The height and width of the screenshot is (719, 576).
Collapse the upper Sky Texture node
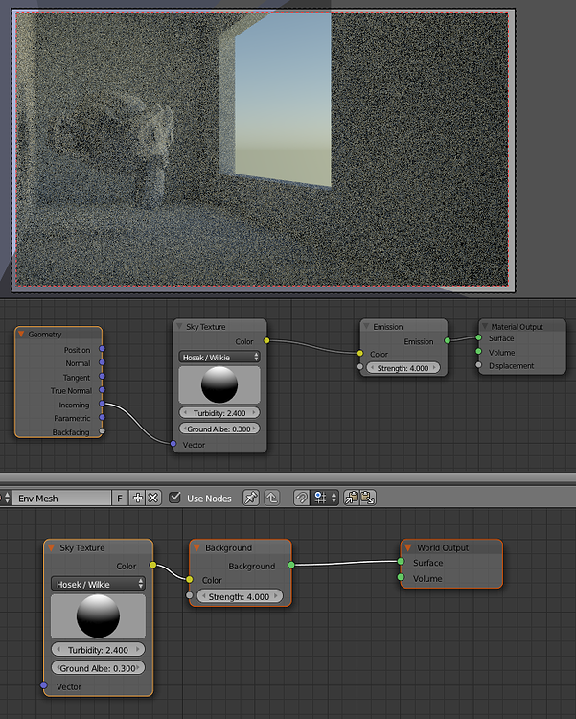[x=179, y=327]
